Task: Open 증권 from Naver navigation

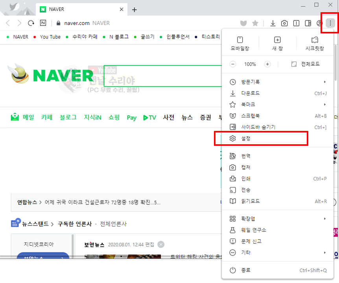Action: point(205,117)
